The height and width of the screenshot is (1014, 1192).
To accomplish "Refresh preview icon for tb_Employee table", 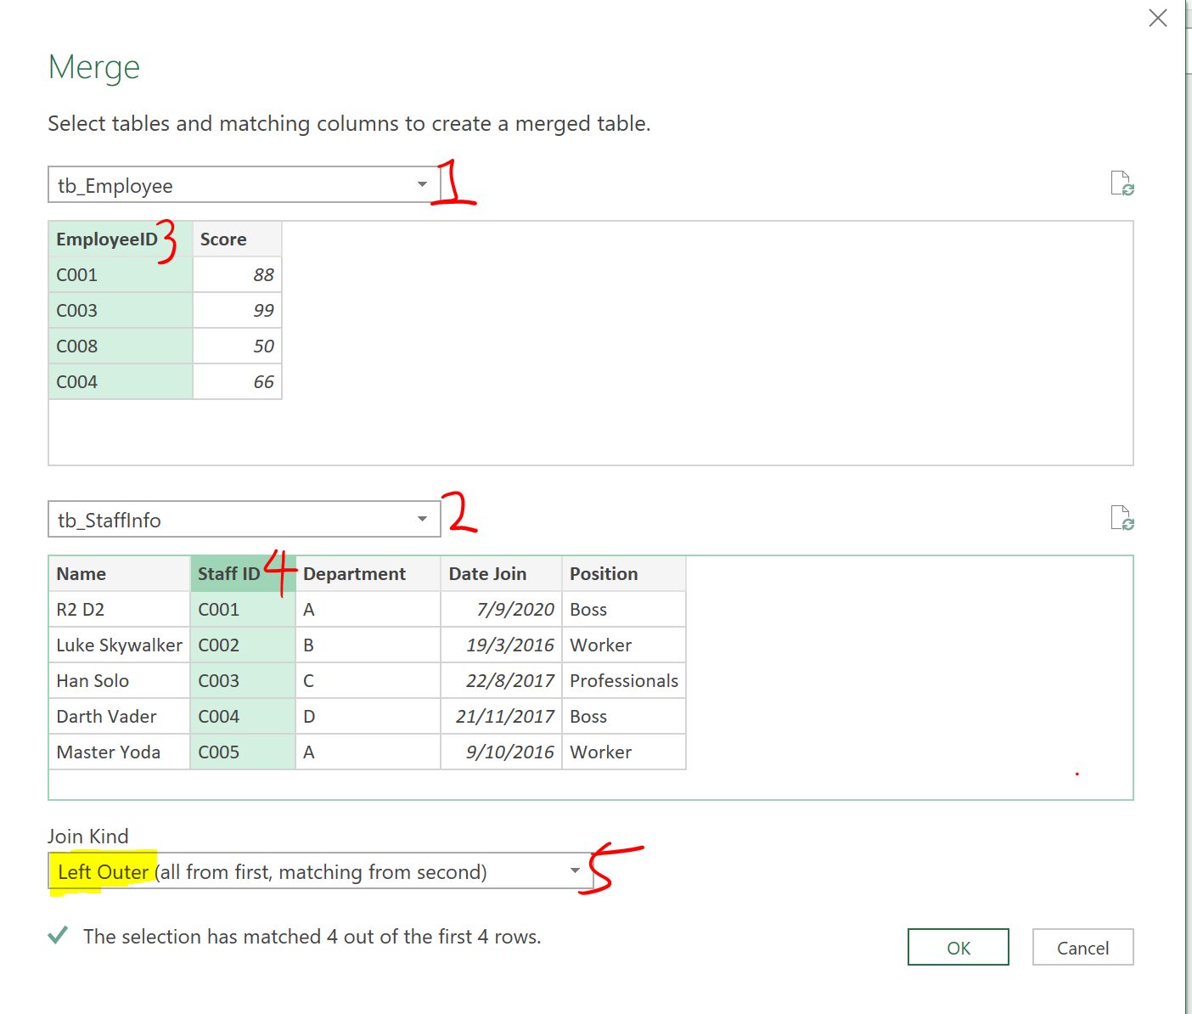I will click(1122, 183).
